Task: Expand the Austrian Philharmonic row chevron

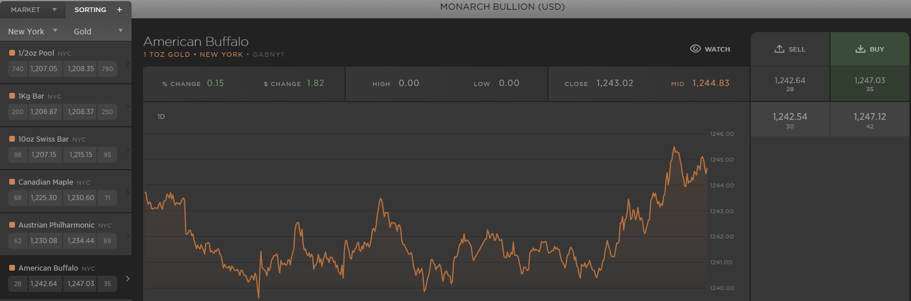Action: (128, 236)
